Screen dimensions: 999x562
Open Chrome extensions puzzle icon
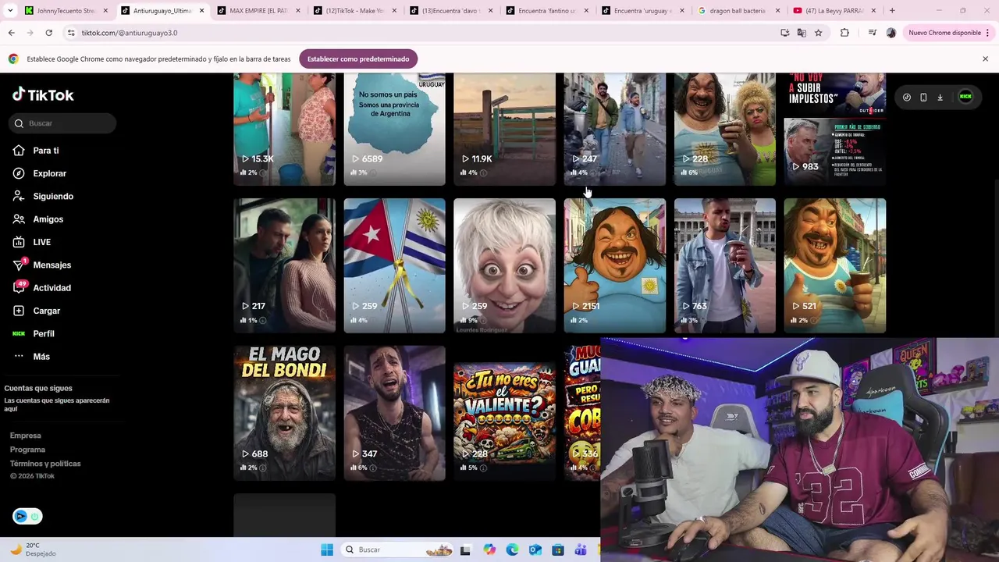pyautogui.click(x=844, y=33)
